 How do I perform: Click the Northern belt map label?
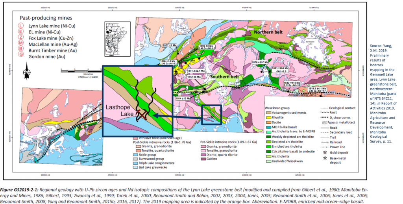pos(268,32)
